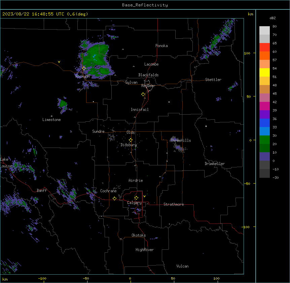290x283 pixels.
Task: Click the 2023/08/22 16:48:55 UTC timestamp
Action: tap(33, 14)
